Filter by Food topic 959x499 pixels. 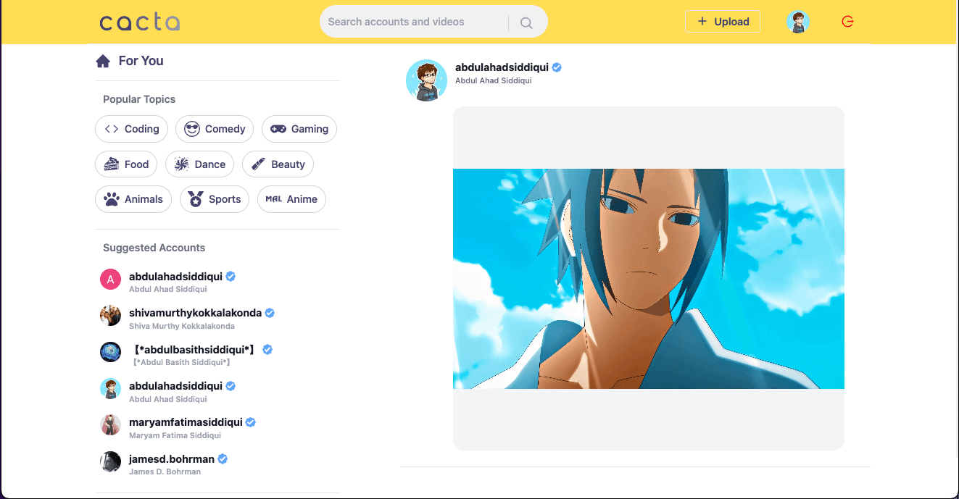click(127, 164)
